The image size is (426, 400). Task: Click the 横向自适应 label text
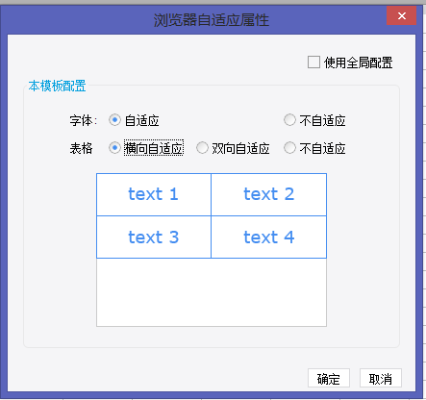click(x=154, y=148)
